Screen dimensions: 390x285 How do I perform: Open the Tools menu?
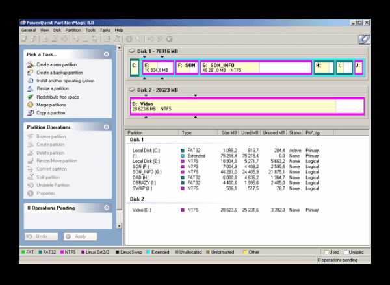click(x=90, y=30)
